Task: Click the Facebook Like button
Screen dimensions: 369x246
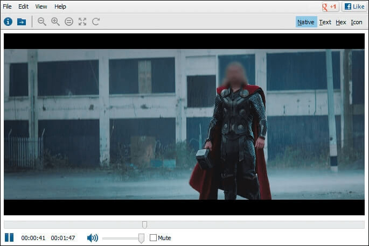Action: tap(354, 6)
